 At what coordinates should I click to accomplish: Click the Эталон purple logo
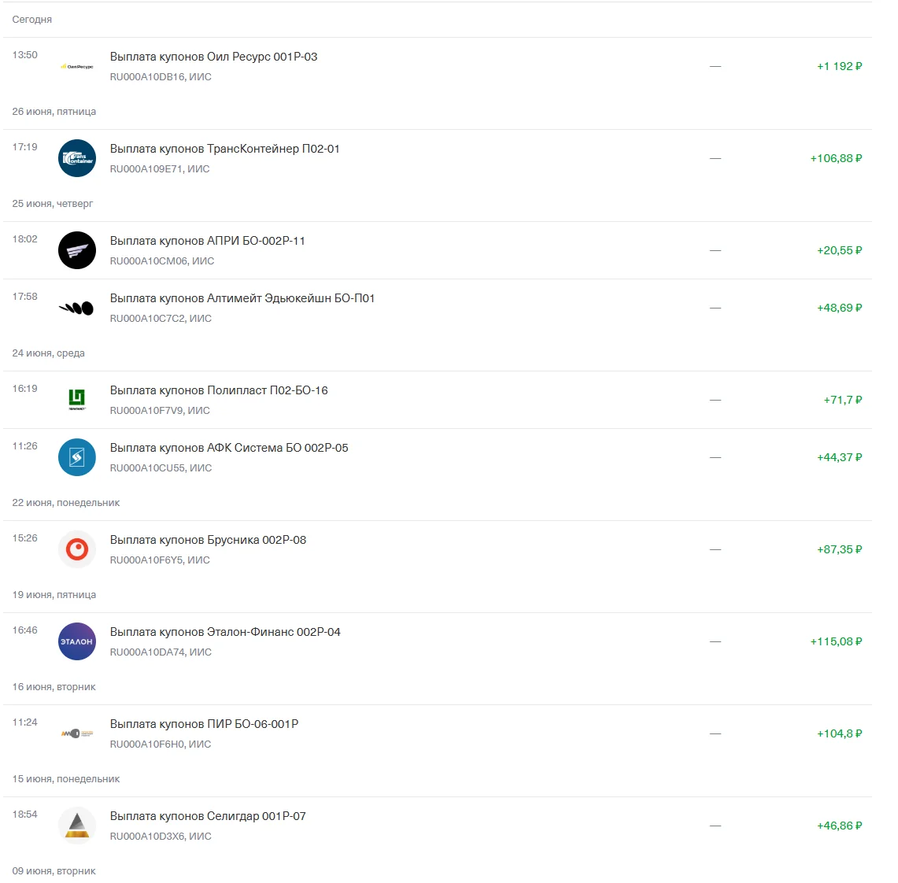pyautogui.click(x=77, y=641)
